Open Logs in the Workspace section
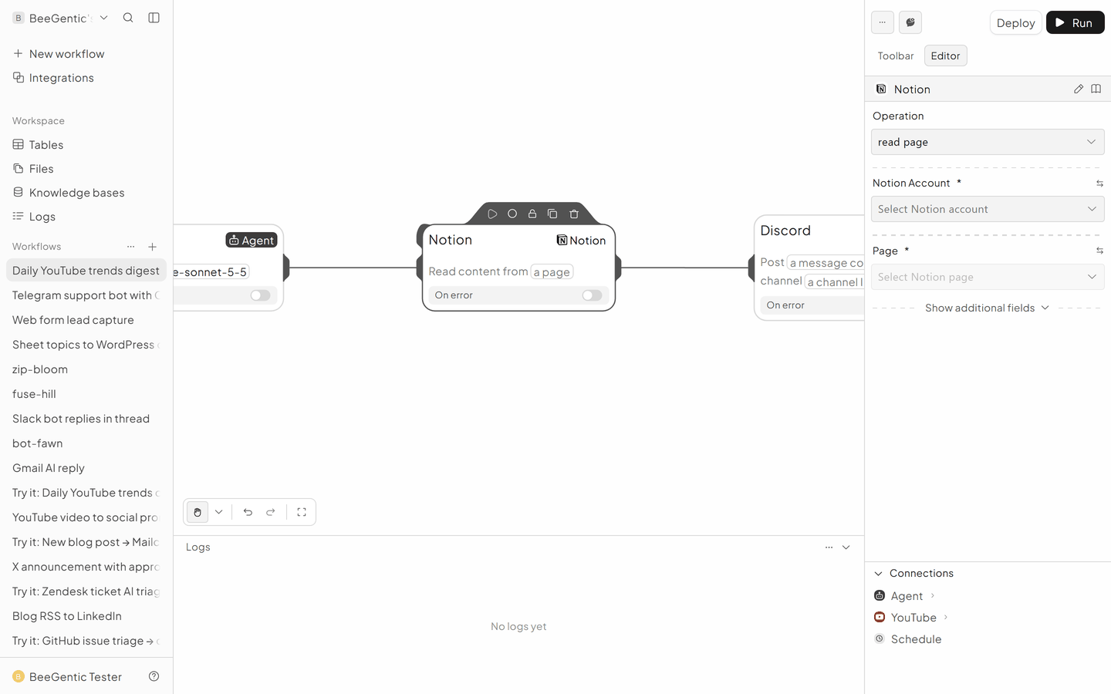1111x694 pixels. click(x=86, y=217)
